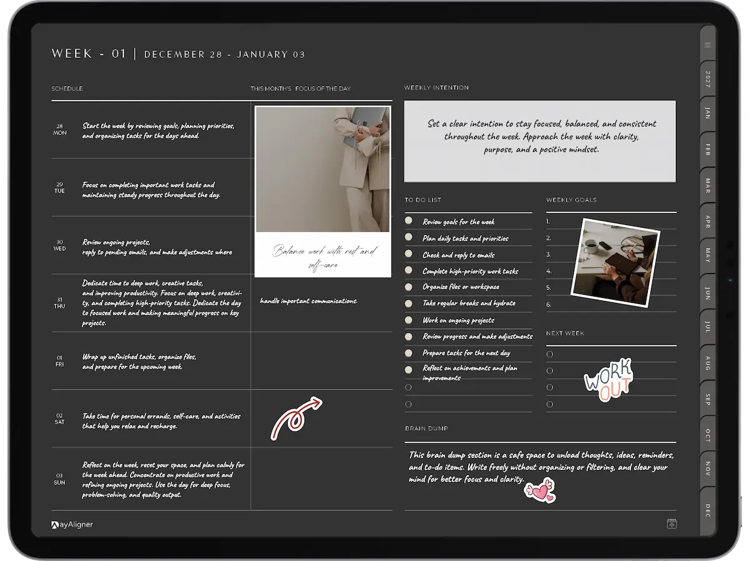Open the 28 MON date cell
Viewport: 749px width, 561px height.
tap(60, 130)
